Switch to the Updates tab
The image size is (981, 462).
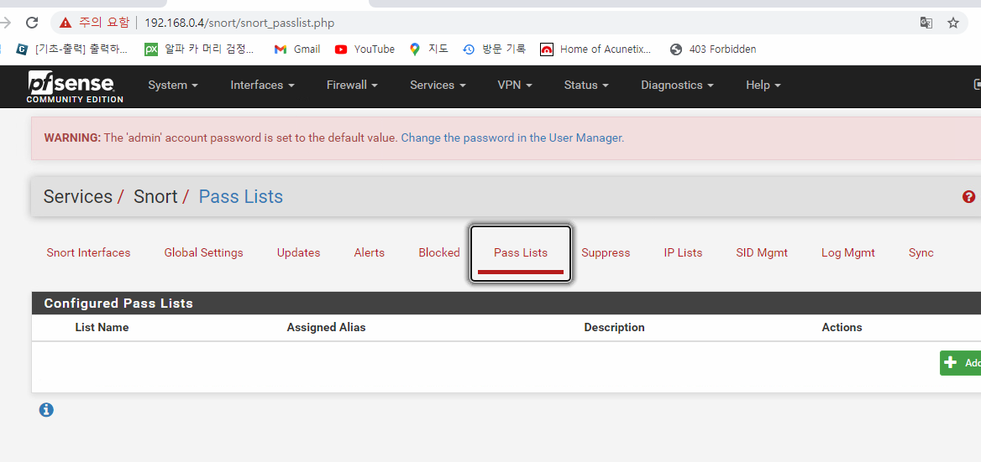tap(298, 253)
